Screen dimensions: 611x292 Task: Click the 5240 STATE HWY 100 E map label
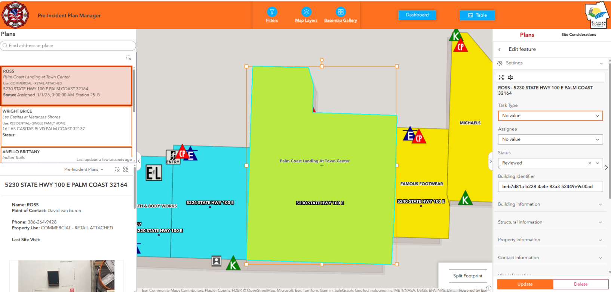pyautogui.click(x=421, y=201)
